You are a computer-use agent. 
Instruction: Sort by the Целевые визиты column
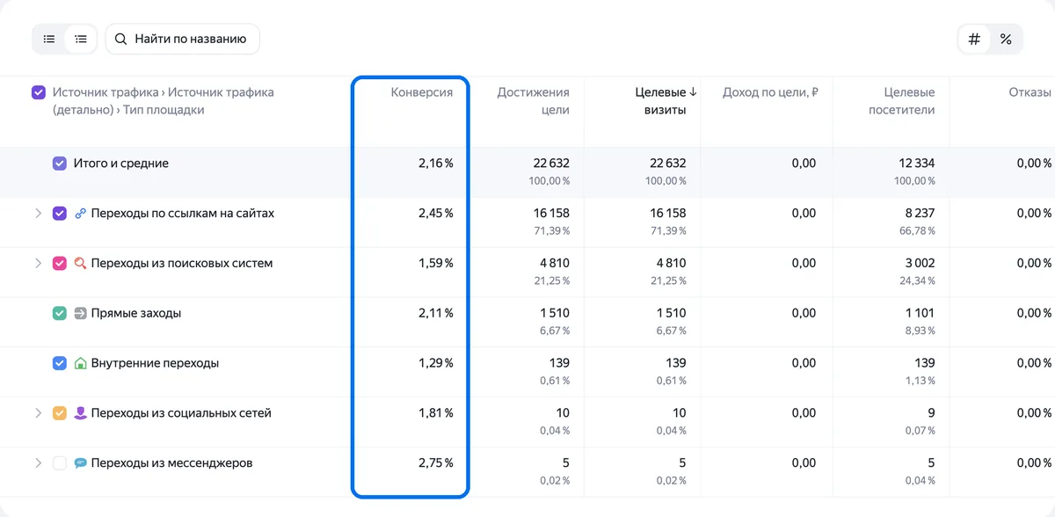tap(666, 101)
